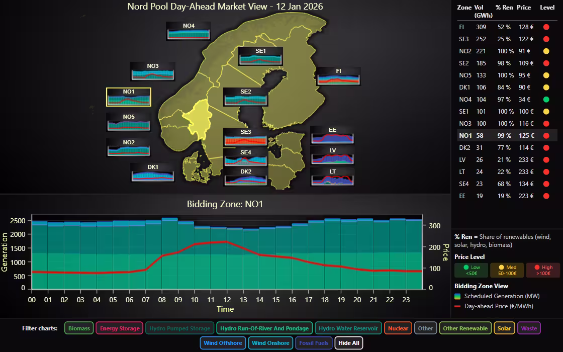Image resolution: width=563 pixels, height=352 pixels.
Task: Click the hour 12 bar in NO1 chart
Action: 235,258
